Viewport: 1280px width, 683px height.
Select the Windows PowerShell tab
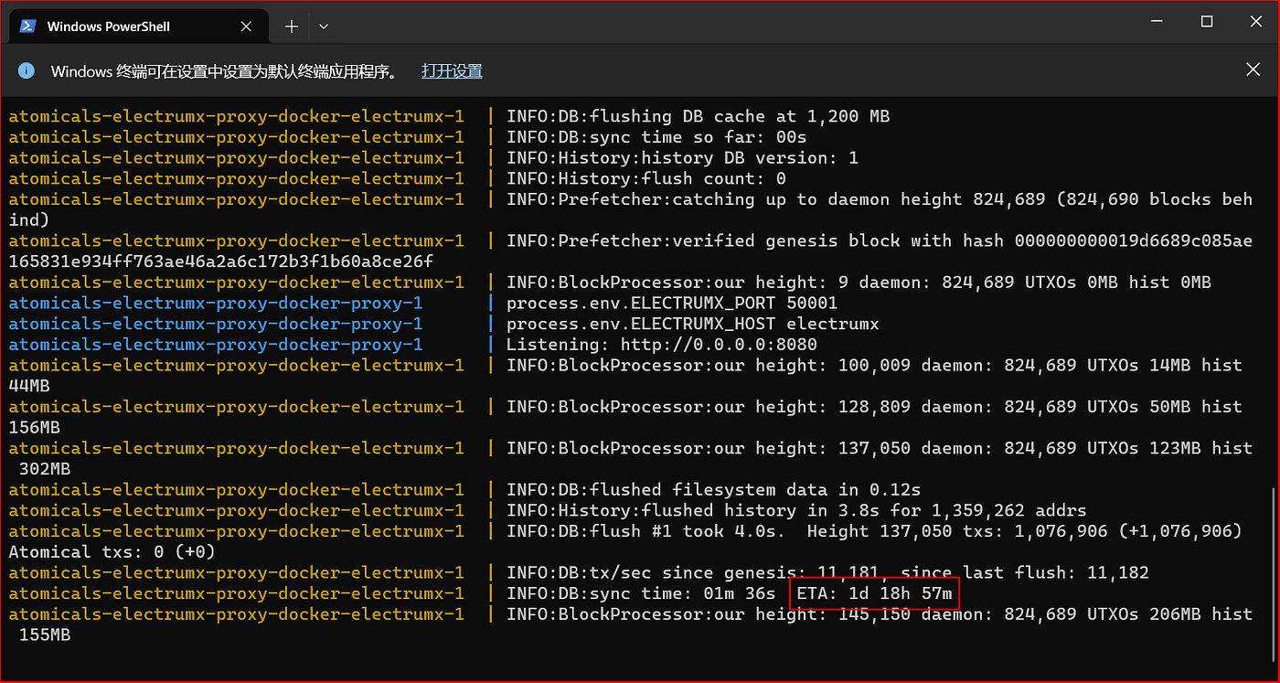[x=139, y=27]
